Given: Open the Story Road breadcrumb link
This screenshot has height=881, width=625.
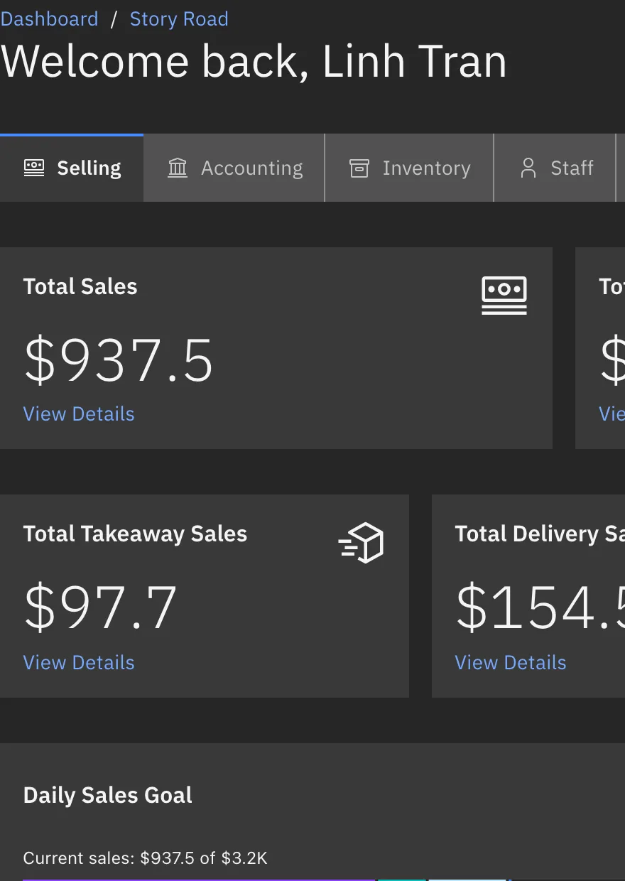Looking at the screenshot, I should [179, 19].
